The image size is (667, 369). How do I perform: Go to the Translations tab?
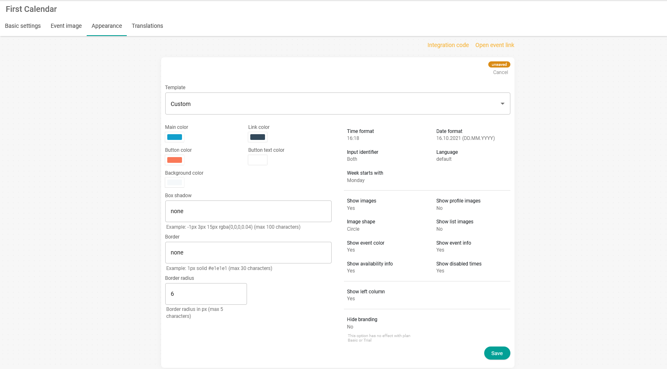tap(147, 26)
